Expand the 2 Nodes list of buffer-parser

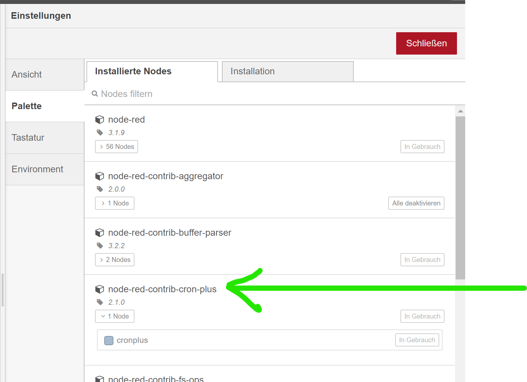click(115, 260)
